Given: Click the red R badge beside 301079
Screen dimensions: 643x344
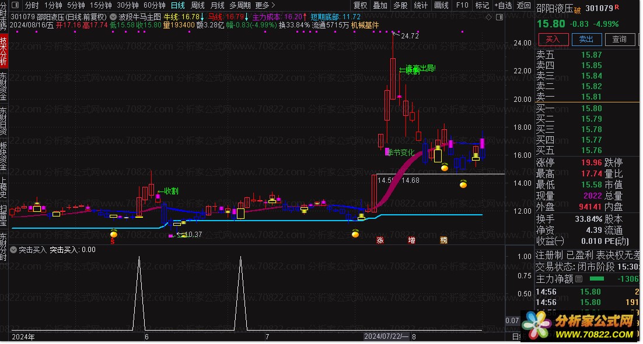Looking at the screenshot, I should tap(617, 7).
